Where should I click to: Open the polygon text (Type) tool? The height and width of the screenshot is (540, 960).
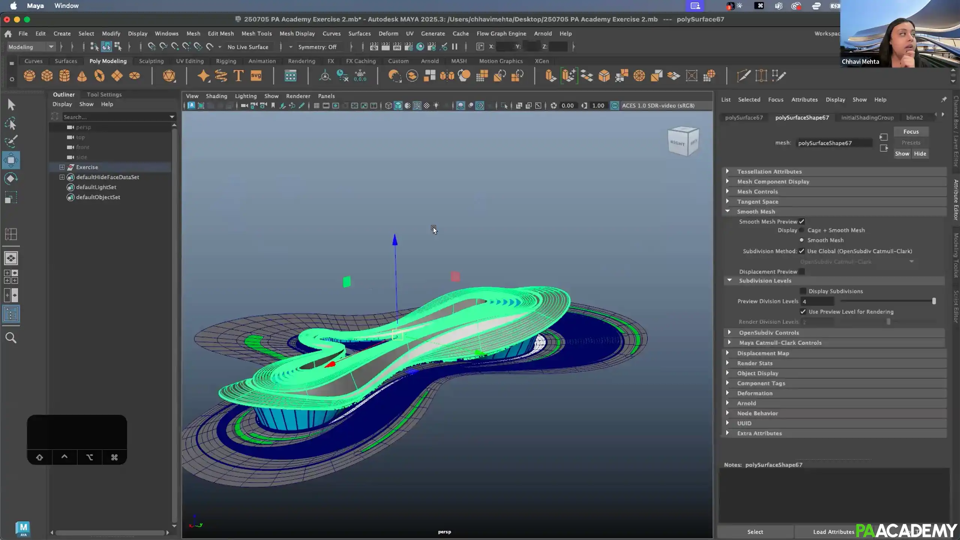click(x=239, y=76)
